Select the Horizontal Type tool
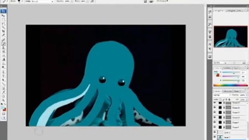This screenshot has width=249, height=140. [4, 76]
